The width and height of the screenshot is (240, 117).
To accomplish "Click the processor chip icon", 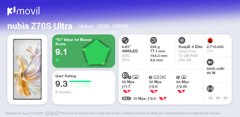I will [x=182, y=40].
